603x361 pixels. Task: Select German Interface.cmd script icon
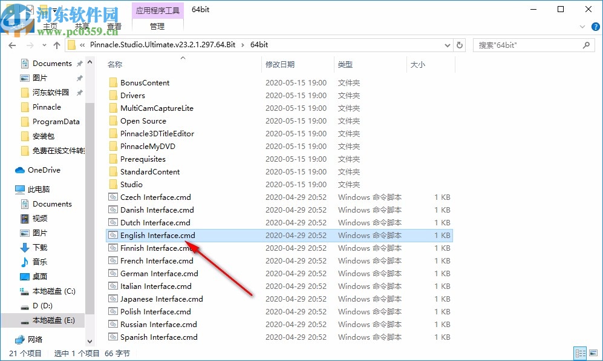click(x=113, y=273)
